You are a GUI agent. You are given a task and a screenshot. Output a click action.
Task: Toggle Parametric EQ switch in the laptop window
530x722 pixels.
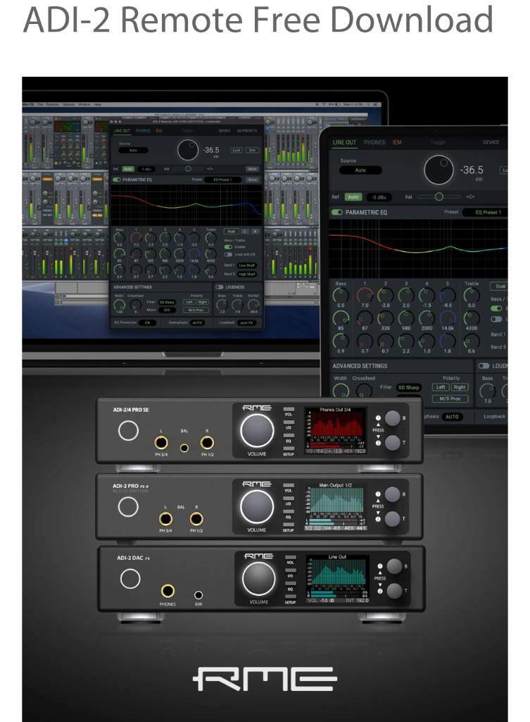[116, 180]
